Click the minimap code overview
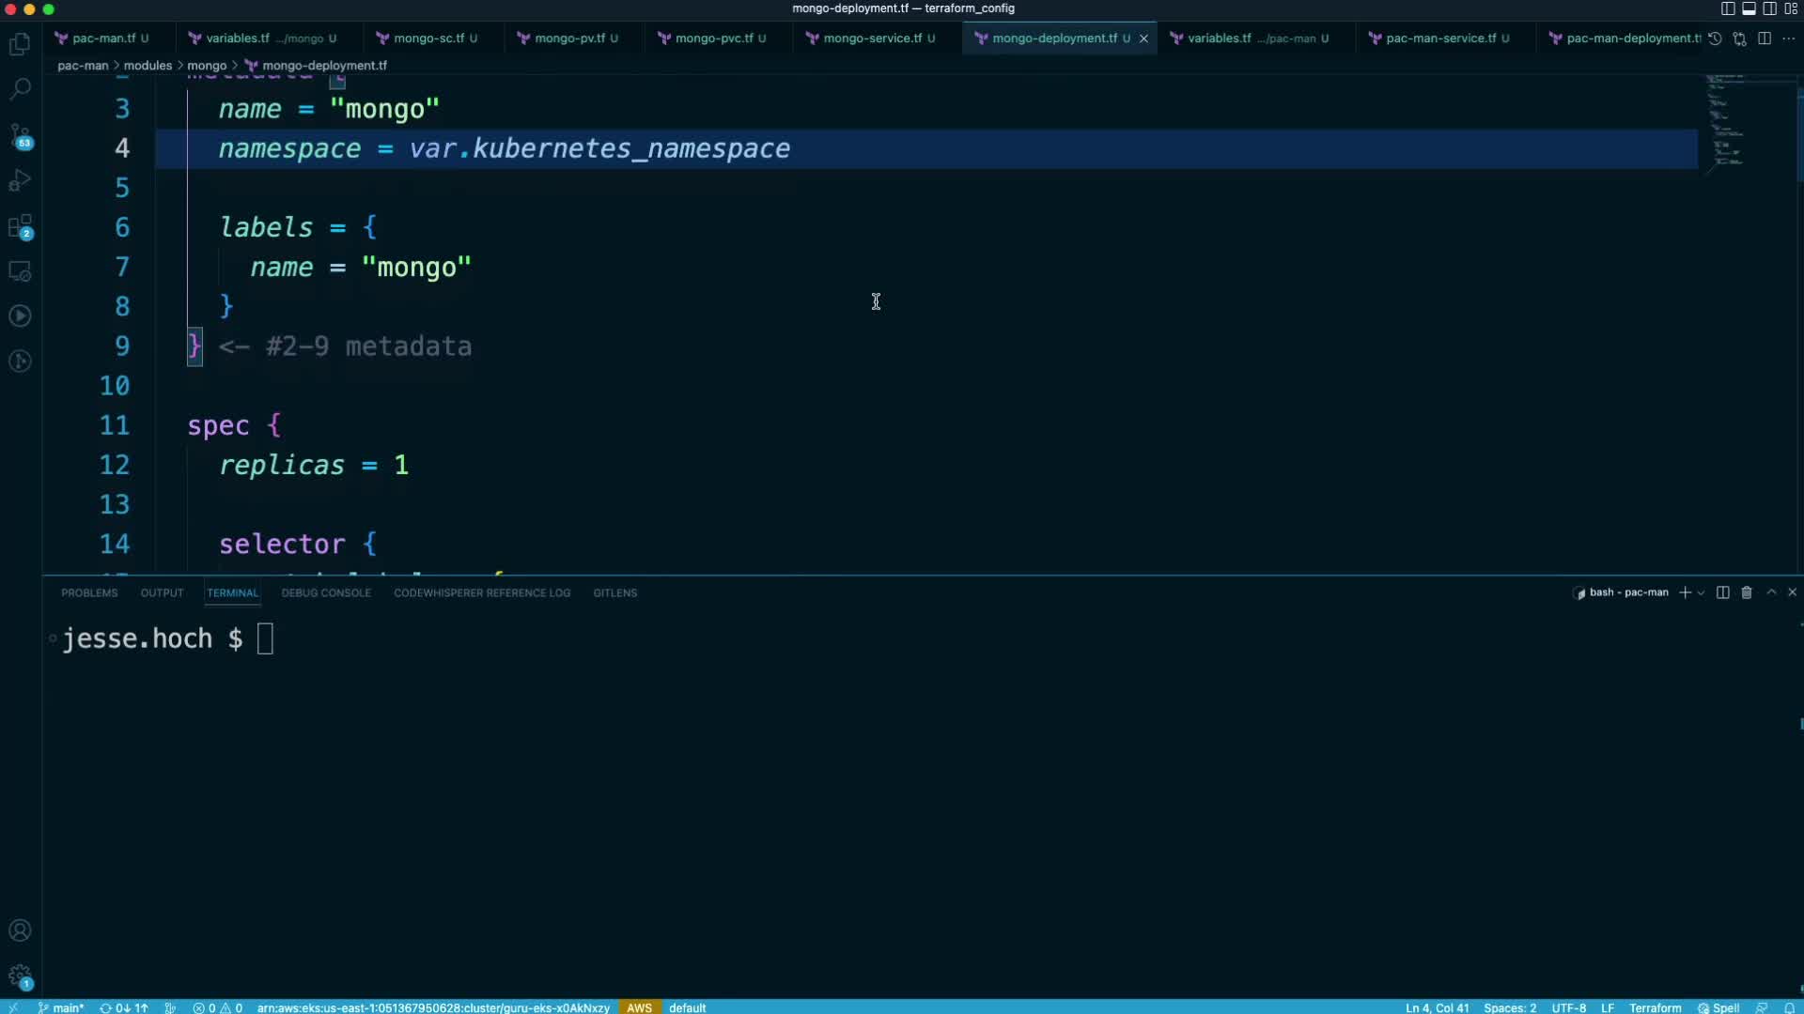The image size is (1804, 1014). tap(1726, 122)
